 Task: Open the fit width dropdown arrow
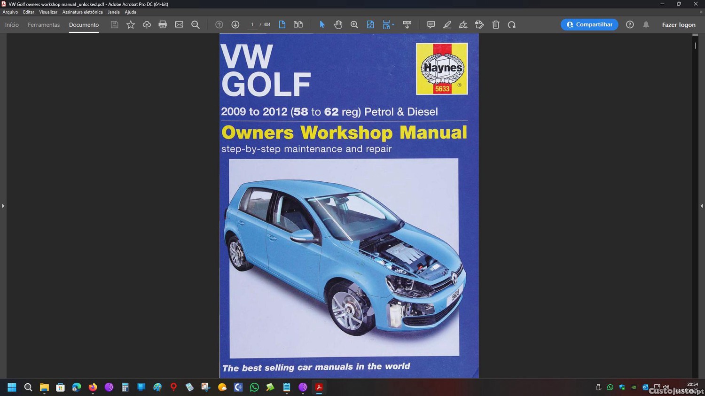click(x=393, y=25)
